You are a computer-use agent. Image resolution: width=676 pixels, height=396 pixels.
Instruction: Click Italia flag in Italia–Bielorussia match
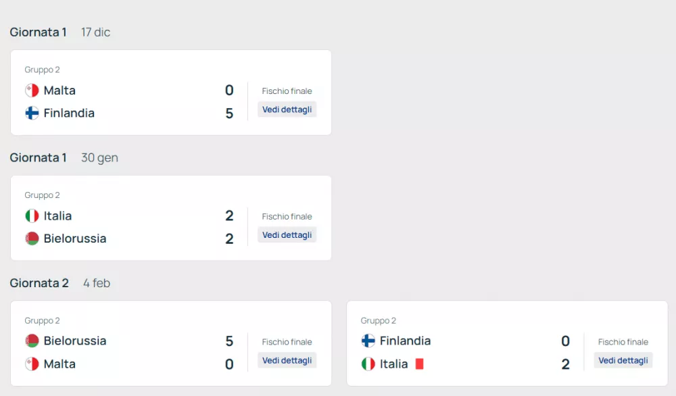pyautogui.click(x=32, y=216)
